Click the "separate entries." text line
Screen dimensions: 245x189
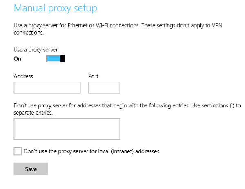(x=33, y=113)
